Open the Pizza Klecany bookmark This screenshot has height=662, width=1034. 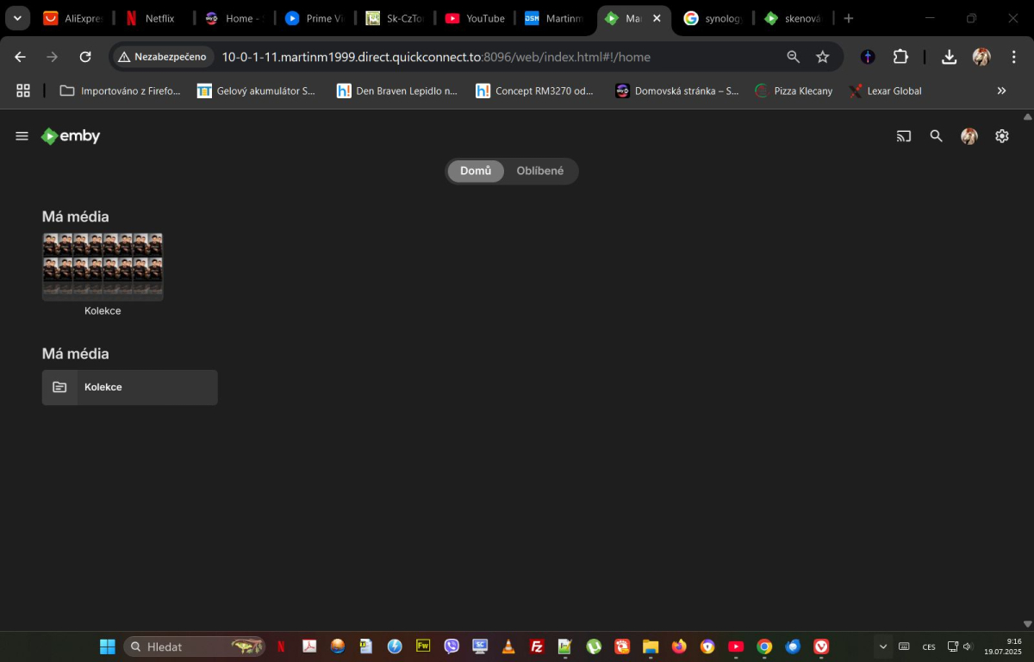click(793, 91)
